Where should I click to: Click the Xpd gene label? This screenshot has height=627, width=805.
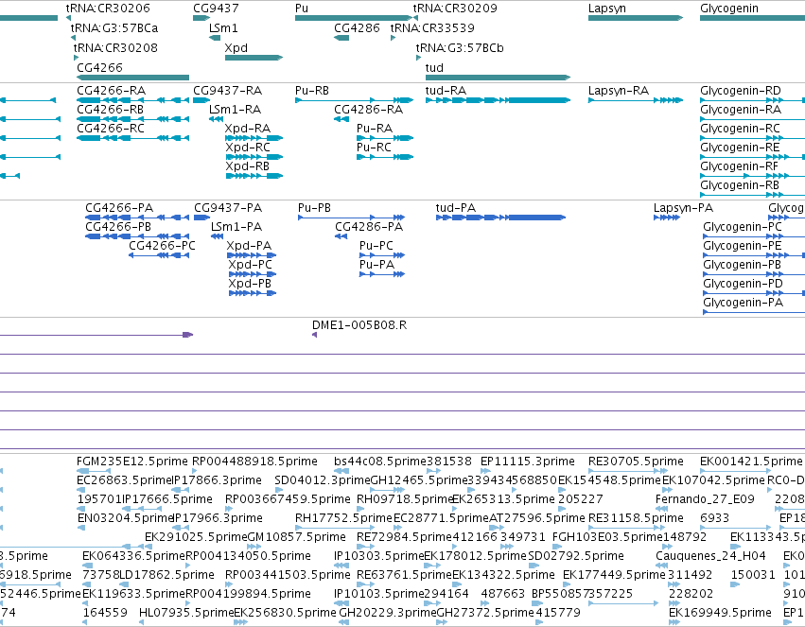pyautogui.click(x=236, y=47)
